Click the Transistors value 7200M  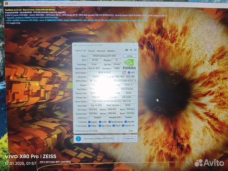click(117, 68)
